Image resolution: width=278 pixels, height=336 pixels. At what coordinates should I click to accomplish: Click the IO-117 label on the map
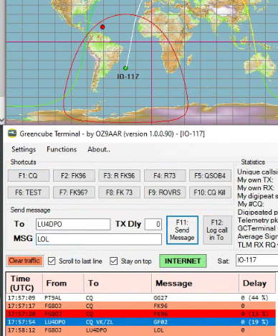coord(128,77)
